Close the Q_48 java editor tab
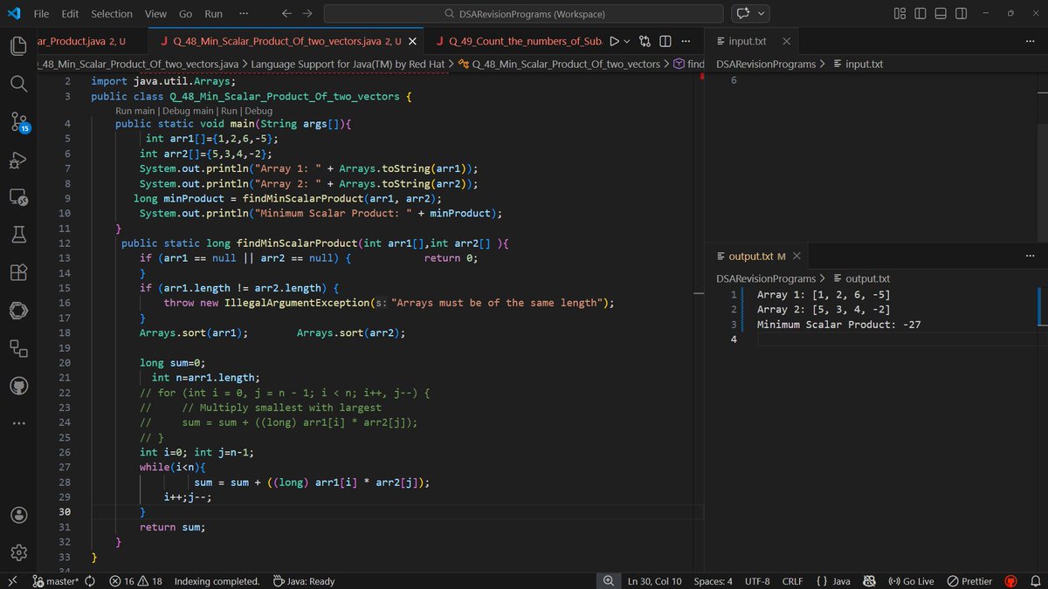Viewport: 1048px width, 589px height. click(x=412, y=41)
